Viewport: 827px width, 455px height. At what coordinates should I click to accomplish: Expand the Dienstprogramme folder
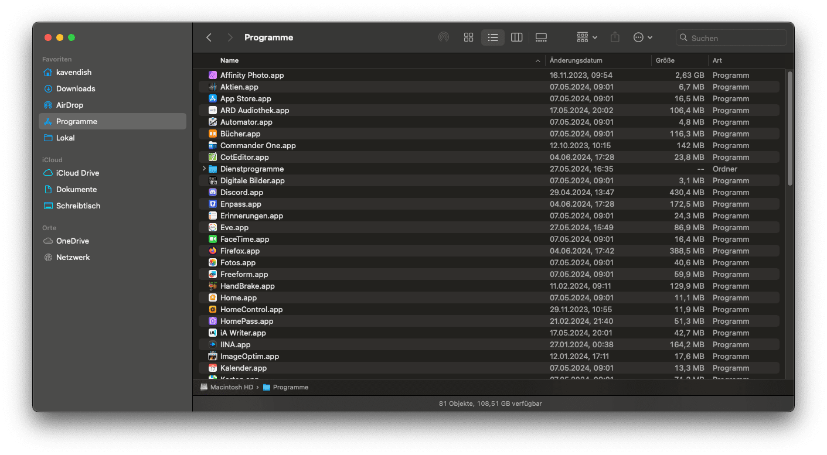(204, 169)
